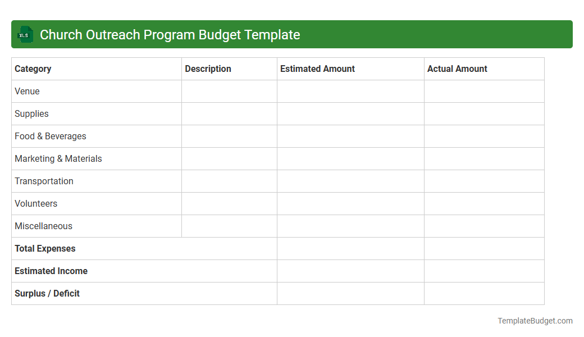Viewport: 584px width, 337px height.
Task: Select the Food & Beverages row
Action: pyautogui.click(x=51, y=136)
